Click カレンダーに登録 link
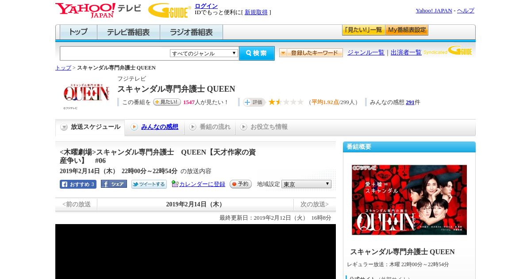Viewport: 531px width, 279px height. click(x=202, y=184)
